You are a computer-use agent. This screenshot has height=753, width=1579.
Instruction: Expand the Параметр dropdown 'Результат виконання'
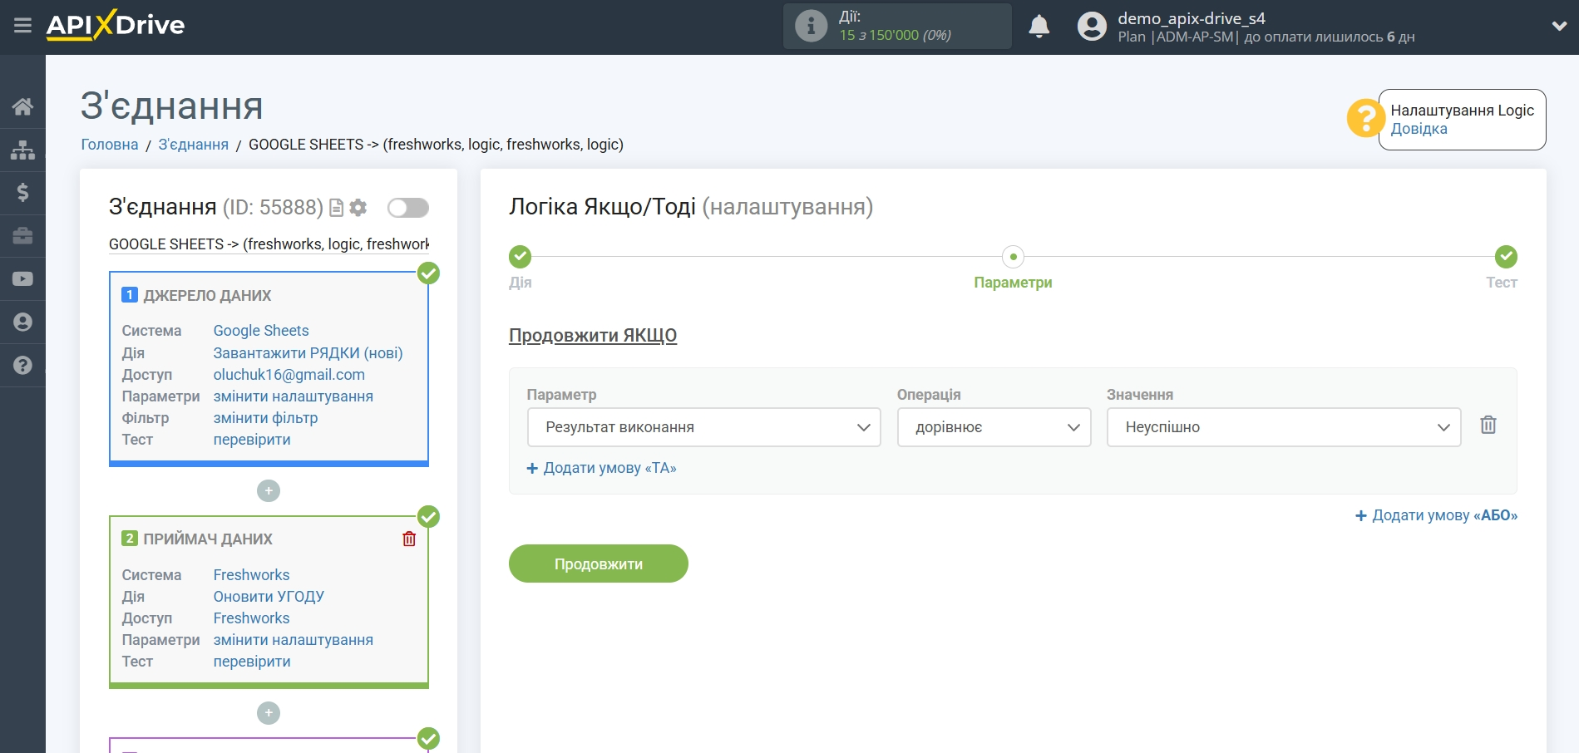pos(703,427)
